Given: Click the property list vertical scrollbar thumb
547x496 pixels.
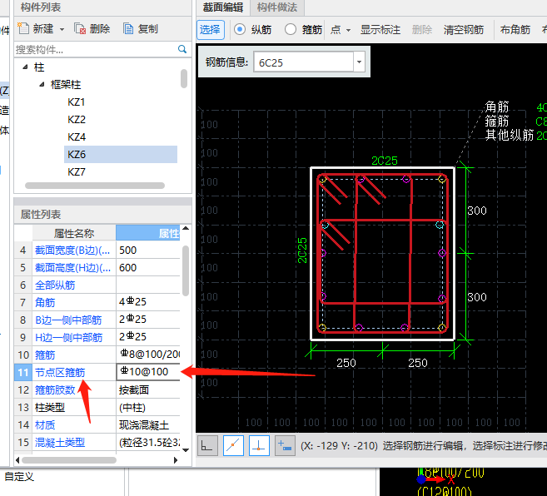Looking at the screenshot, I should pos(186,270).
